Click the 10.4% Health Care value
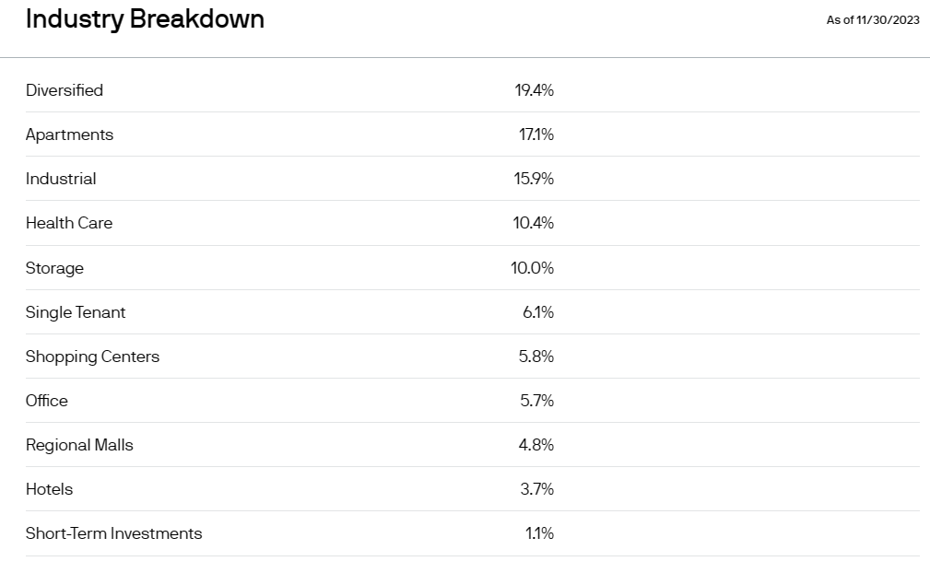The width and height of the screenshot is (930, 573). click(534, 223)
